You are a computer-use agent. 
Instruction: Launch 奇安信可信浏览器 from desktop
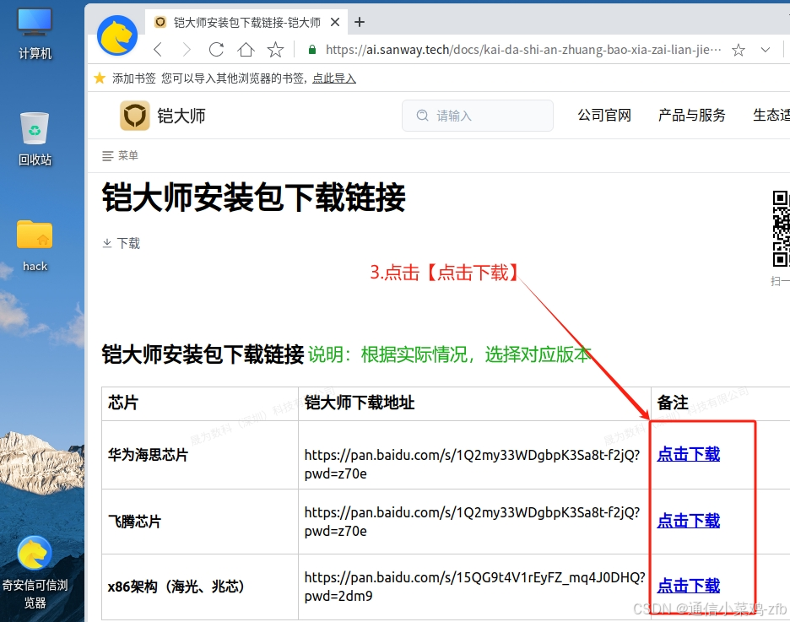35,572
